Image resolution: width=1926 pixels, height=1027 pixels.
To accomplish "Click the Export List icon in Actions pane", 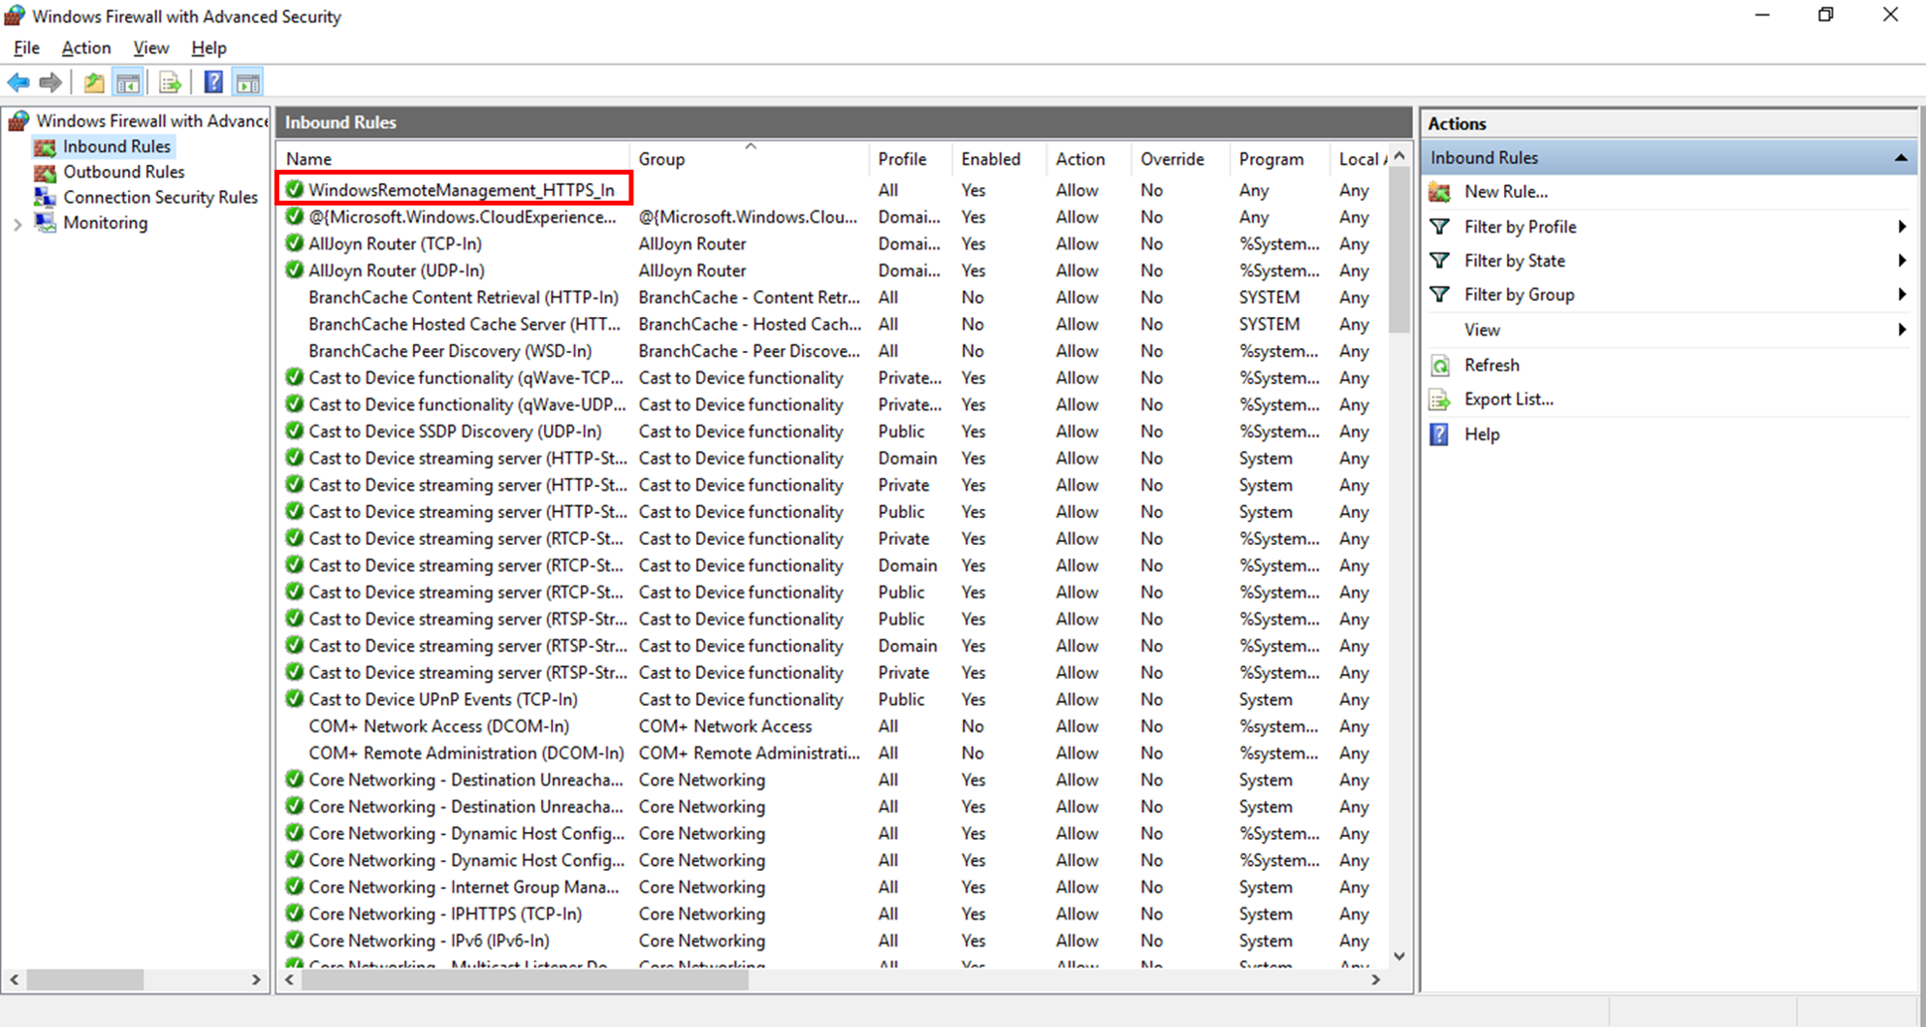I will tap(1440, 400).
